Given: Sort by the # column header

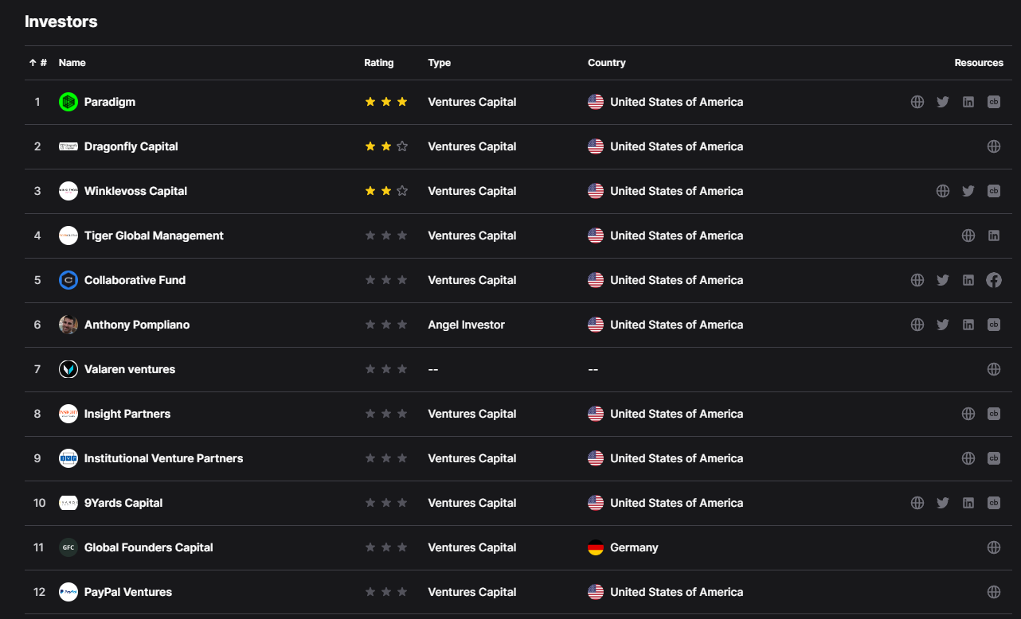Looking at the screenshot, I should [x=38, y=63].
